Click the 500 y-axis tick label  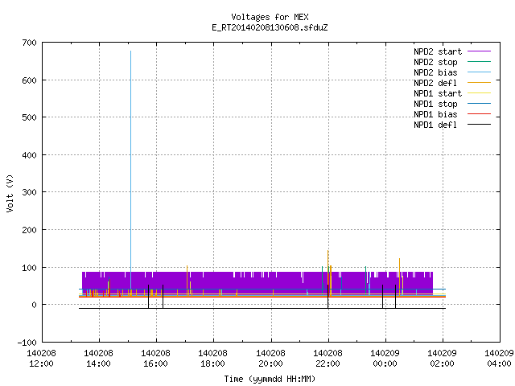29,117
